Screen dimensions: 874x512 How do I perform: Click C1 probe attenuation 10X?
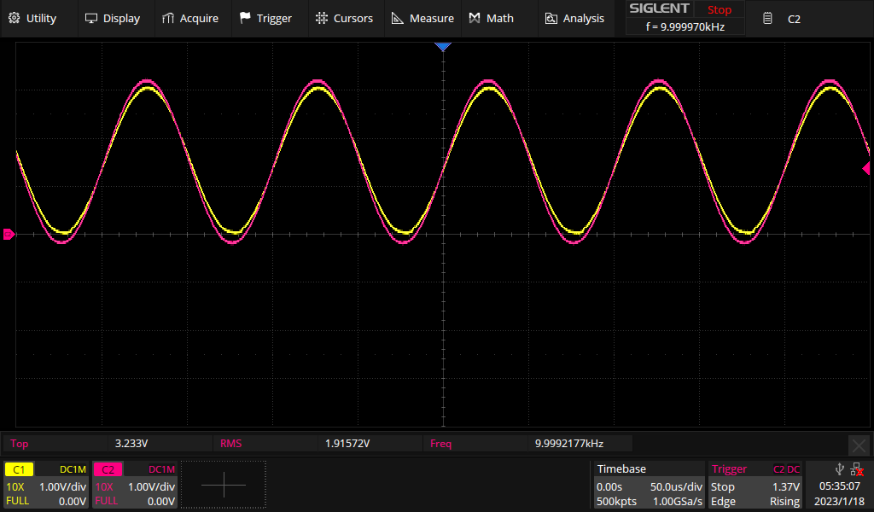[15, 486]
